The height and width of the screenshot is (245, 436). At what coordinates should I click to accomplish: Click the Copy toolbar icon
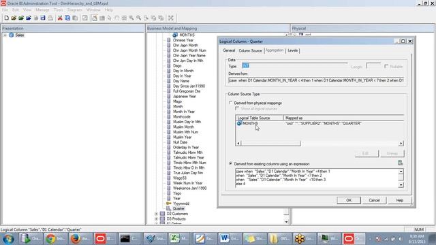point(67,18)
